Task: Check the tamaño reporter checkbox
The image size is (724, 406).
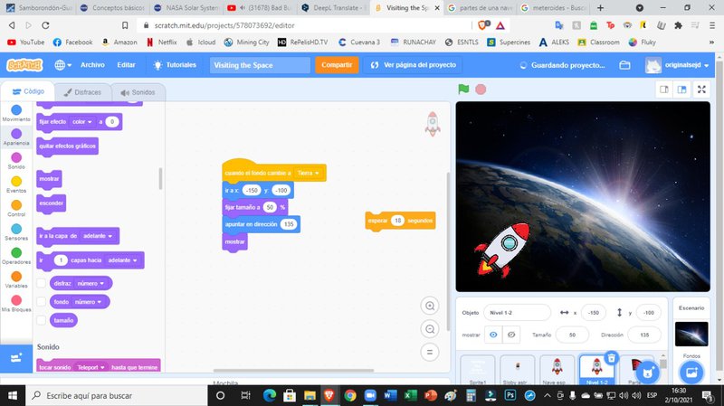Action: click(42, 320)
